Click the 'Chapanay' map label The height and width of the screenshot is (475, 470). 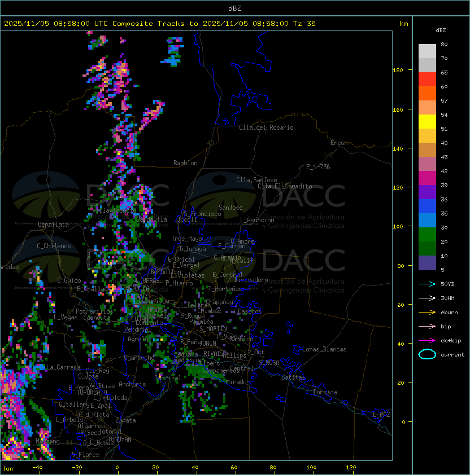coord(219,302)
